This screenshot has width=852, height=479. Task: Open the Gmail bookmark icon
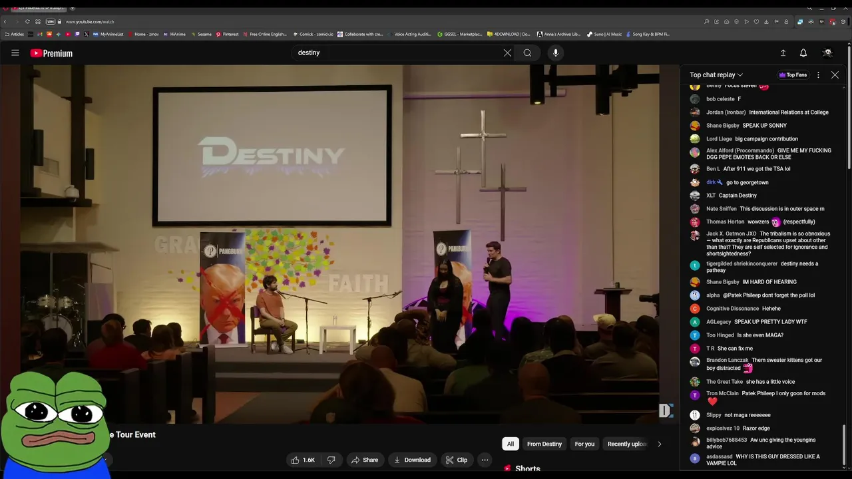point(40,34)
